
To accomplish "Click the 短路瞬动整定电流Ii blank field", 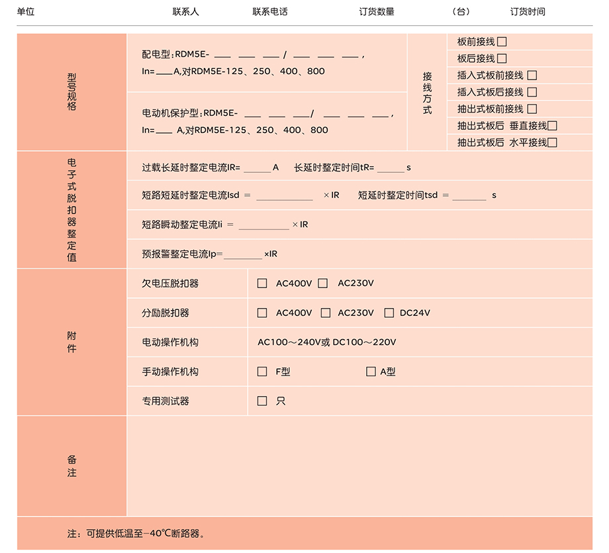I will tap(263, 225).
